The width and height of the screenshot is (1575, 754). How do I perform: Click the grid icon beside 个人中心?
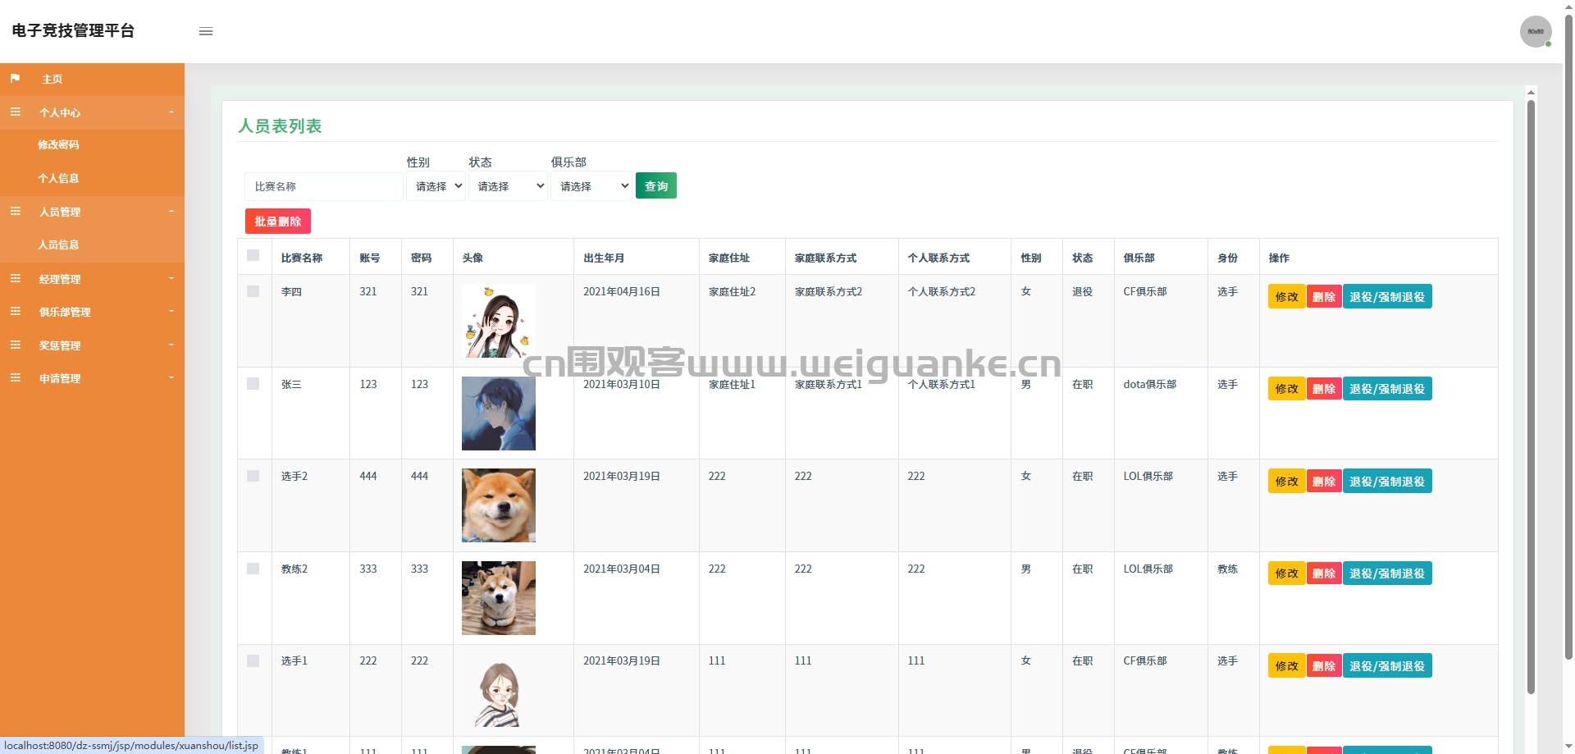click(15, 112)
